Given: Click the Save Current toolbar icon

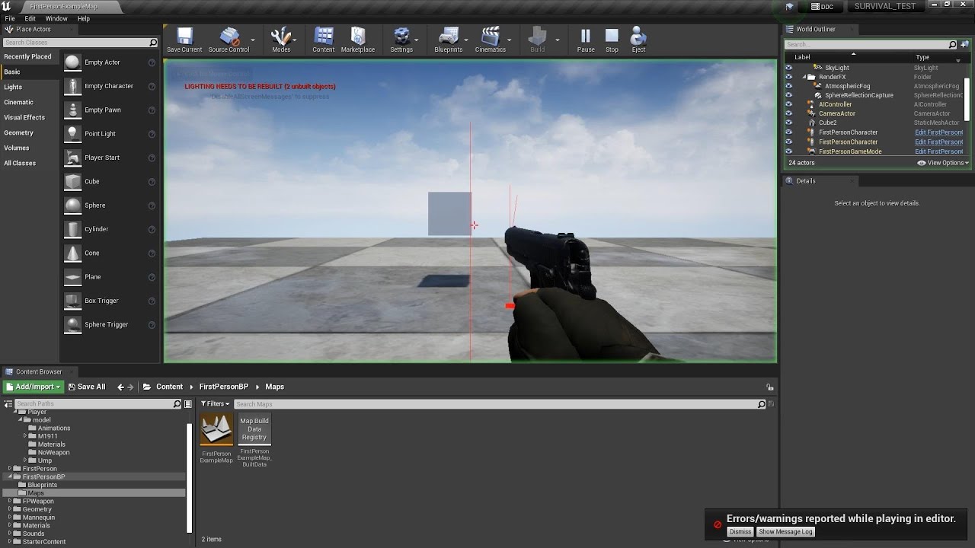Looking at the screenshot, I should click(x=184, y=40).
